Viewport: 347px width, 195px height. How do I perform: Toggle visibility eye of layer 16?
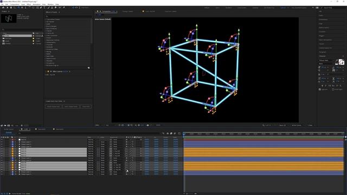click(x=2, y=174)
